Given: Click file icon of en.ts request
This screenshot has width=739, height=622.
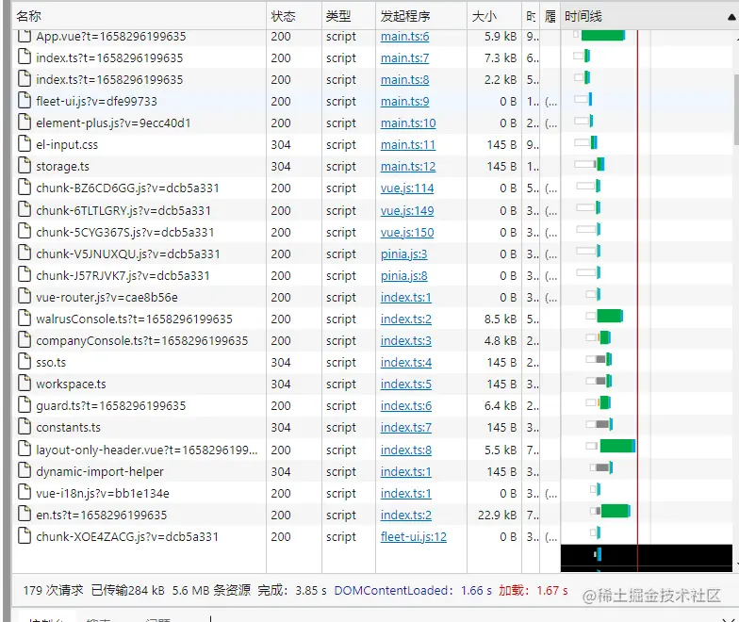Looking at the screenshot, I should click(x=25, y=514).
